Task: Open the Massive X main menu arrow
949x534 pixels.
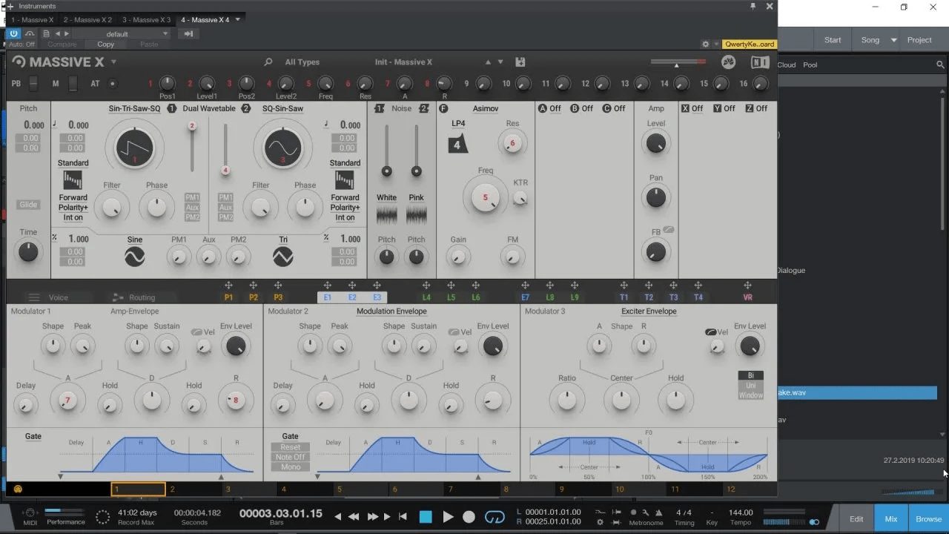Action: [x=113, y=62]
